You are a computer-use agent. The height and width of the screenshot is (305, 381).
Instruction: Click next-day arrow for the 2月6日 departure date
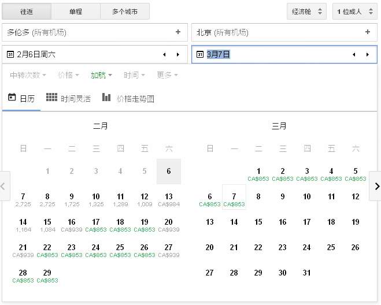coord(177,54)
